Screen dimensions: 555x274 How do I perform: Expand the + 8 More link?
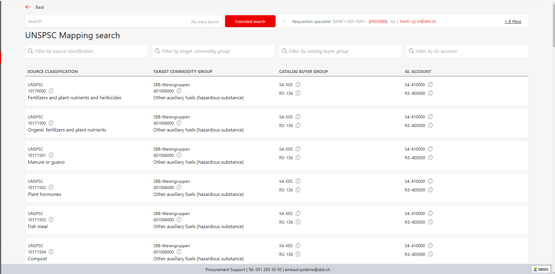coord(513,21)
